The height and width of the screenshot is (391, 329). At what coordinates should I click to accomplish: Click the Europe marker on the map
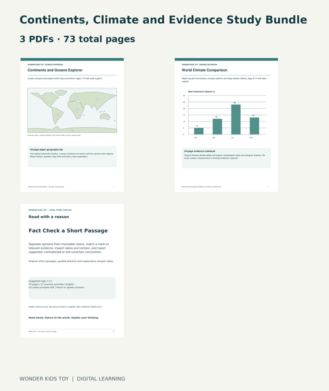[x=76, y=97]
